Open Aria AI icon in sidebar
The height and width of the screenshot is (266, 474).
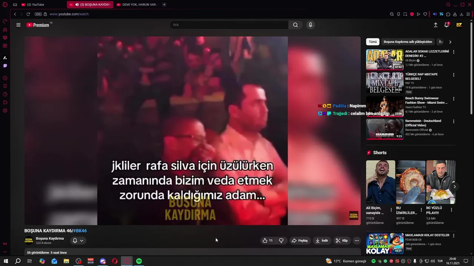point(5,58)
